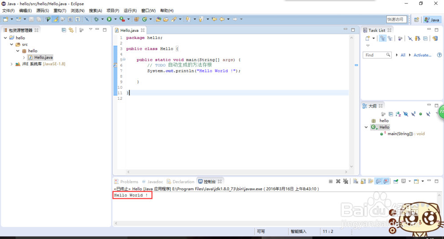
Task: Open the 窗口(W) menu
Action: pyautogui.click(x=148, y=11)
